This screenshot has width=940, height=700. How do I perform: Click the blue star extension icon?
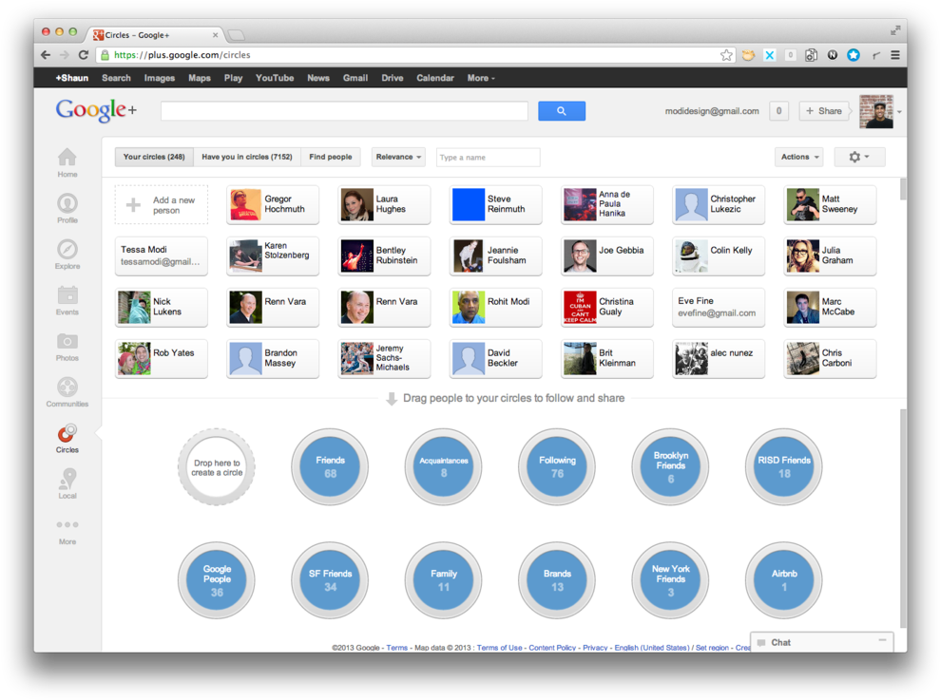[854, 55]
